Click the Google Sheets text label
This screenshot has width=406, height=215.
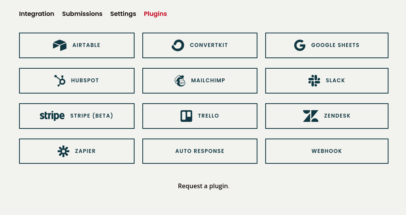[x=335, y=45]
